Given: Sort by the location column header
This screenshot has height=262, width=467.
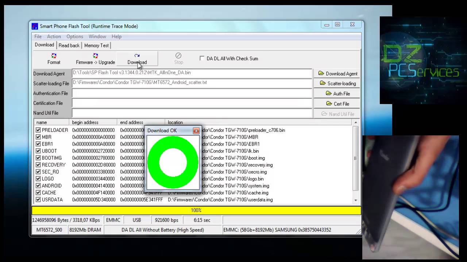Looking at the screenshot, I should point(258,122).
